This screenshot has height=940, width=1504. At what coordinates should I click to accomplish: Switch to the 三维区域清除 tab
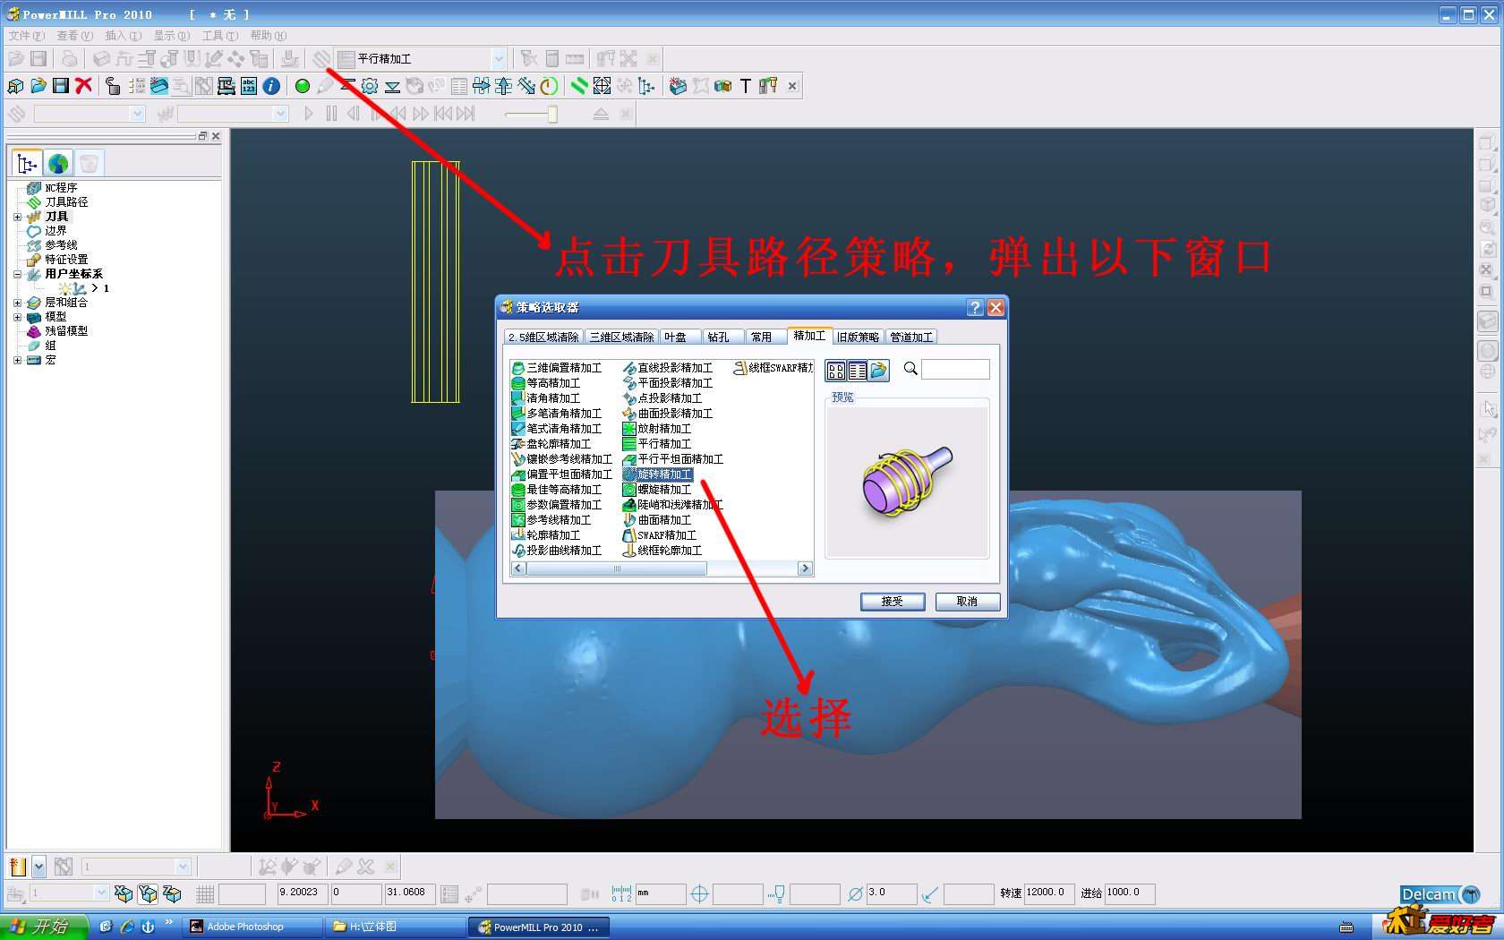tap(621, 338)
